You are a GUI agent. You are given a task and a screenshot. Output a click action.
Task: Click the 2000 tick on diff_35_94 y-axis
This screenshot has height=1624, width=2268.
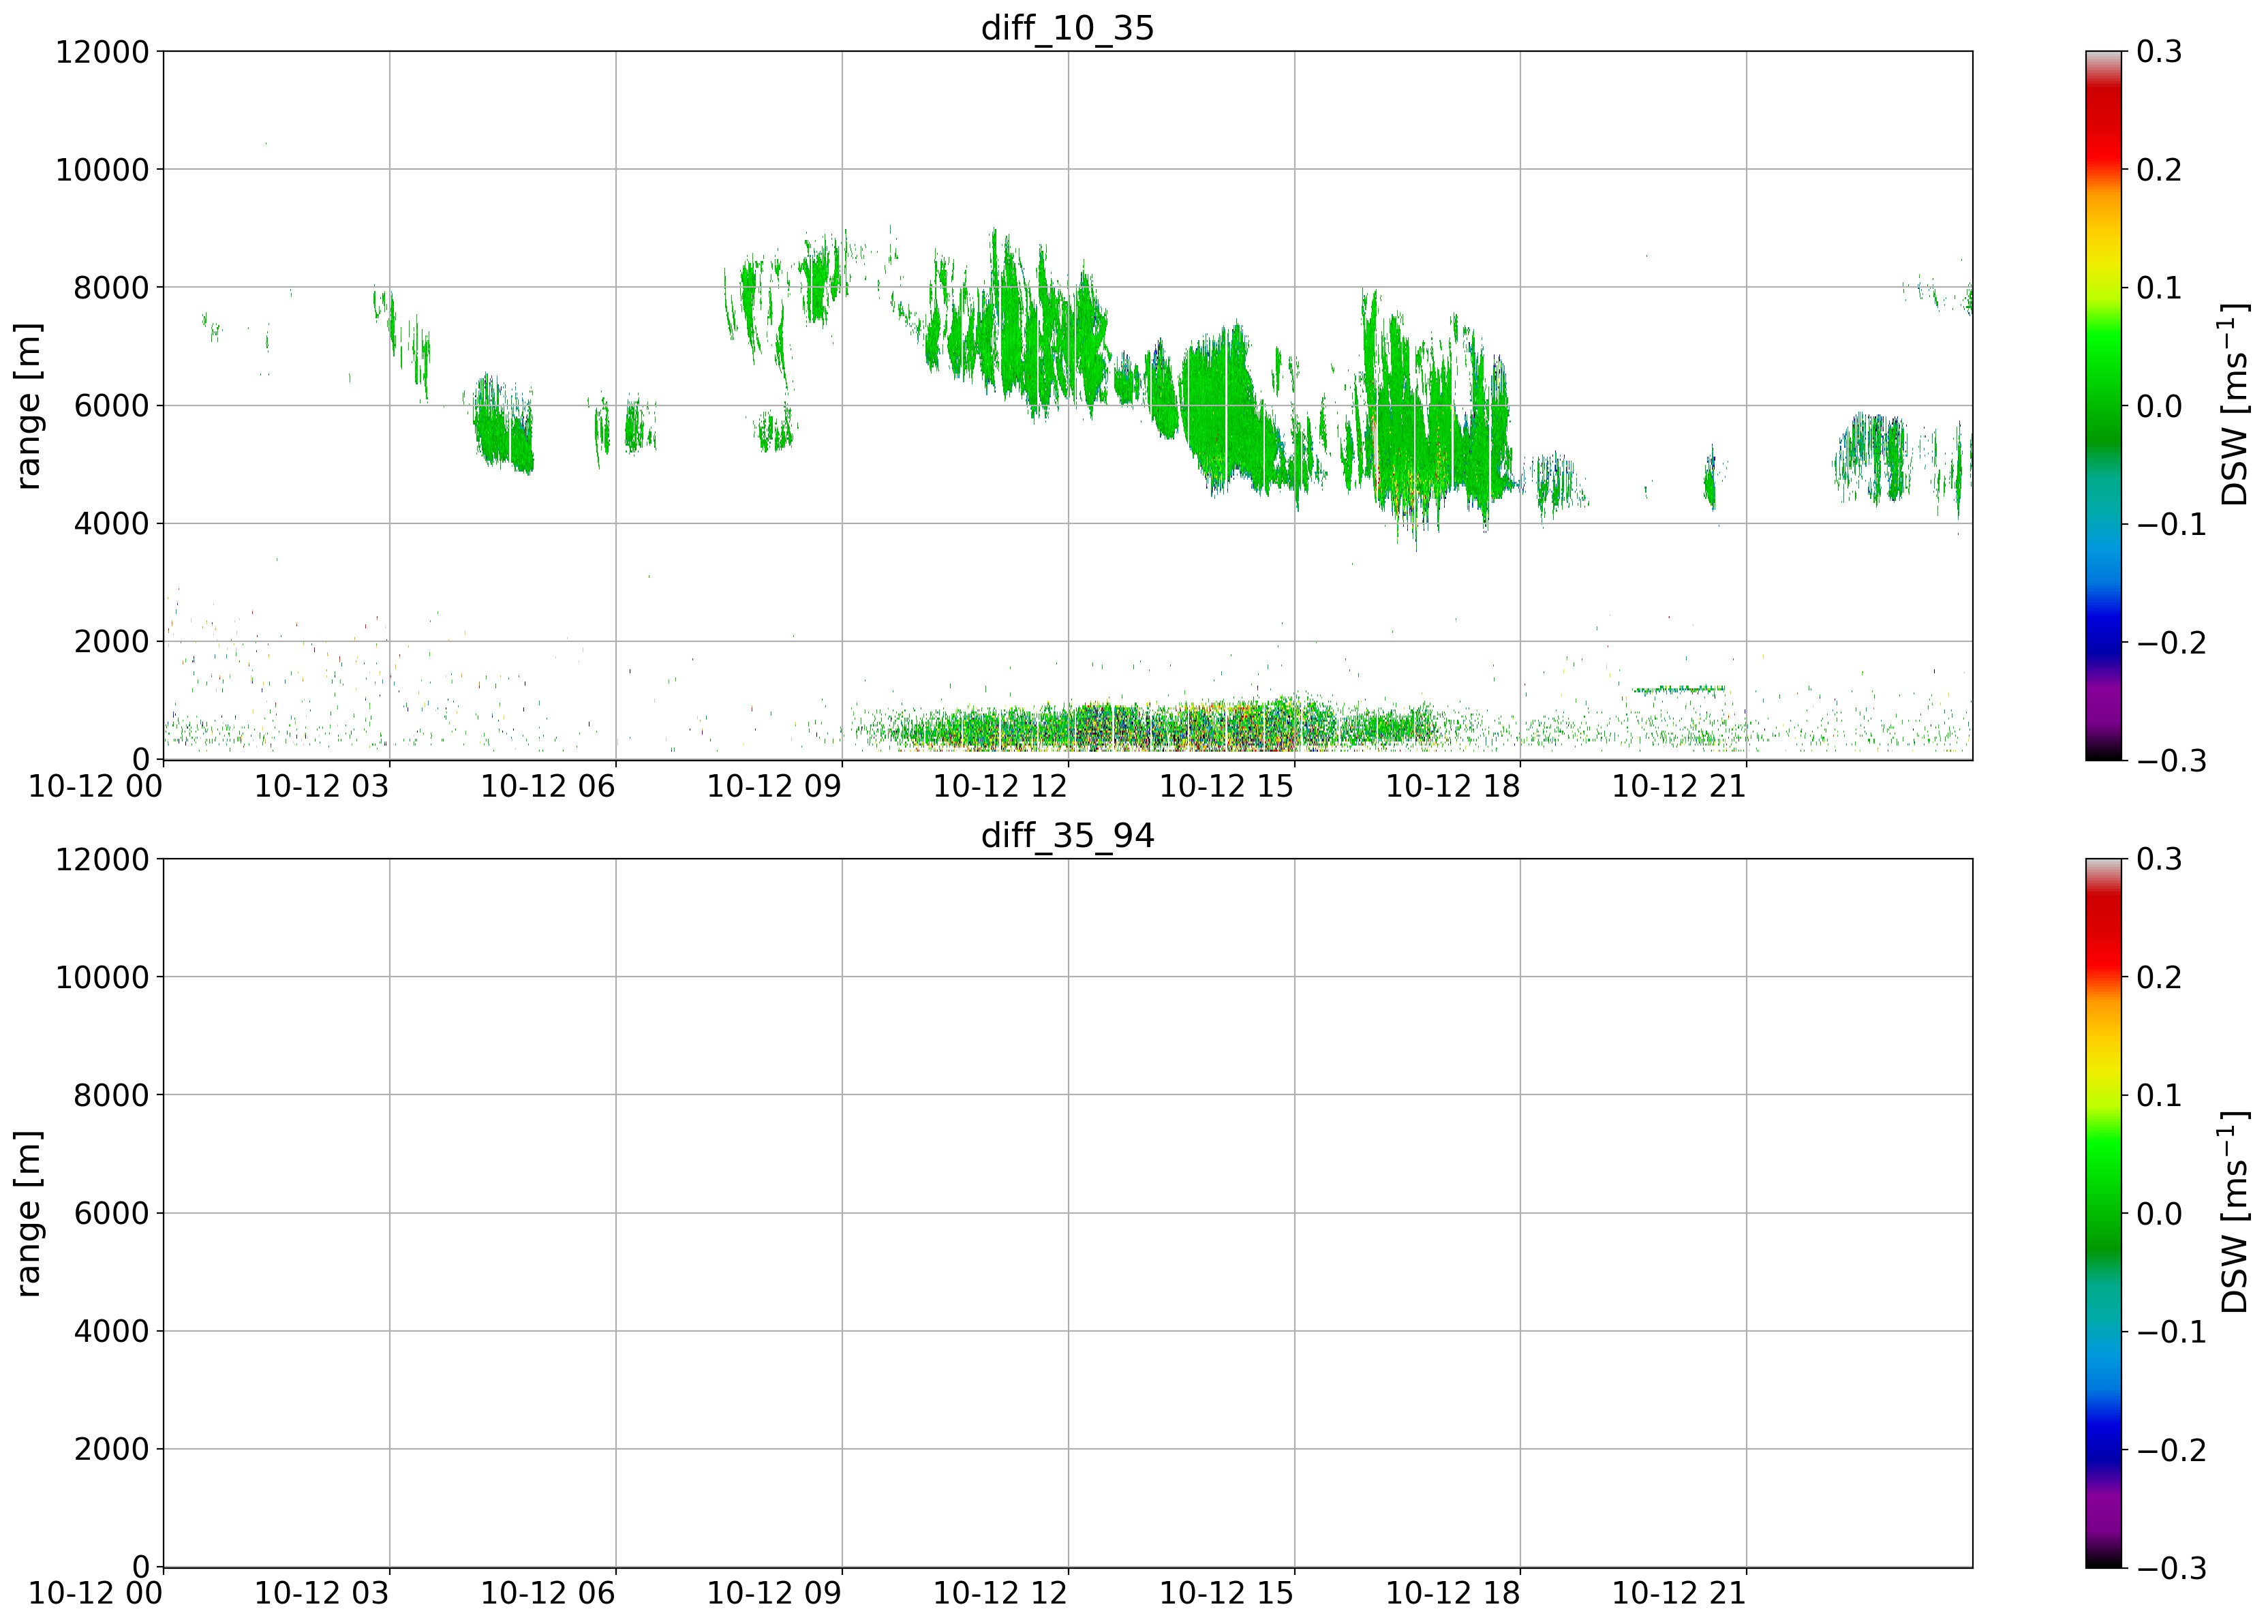(x=111, y=1450)
